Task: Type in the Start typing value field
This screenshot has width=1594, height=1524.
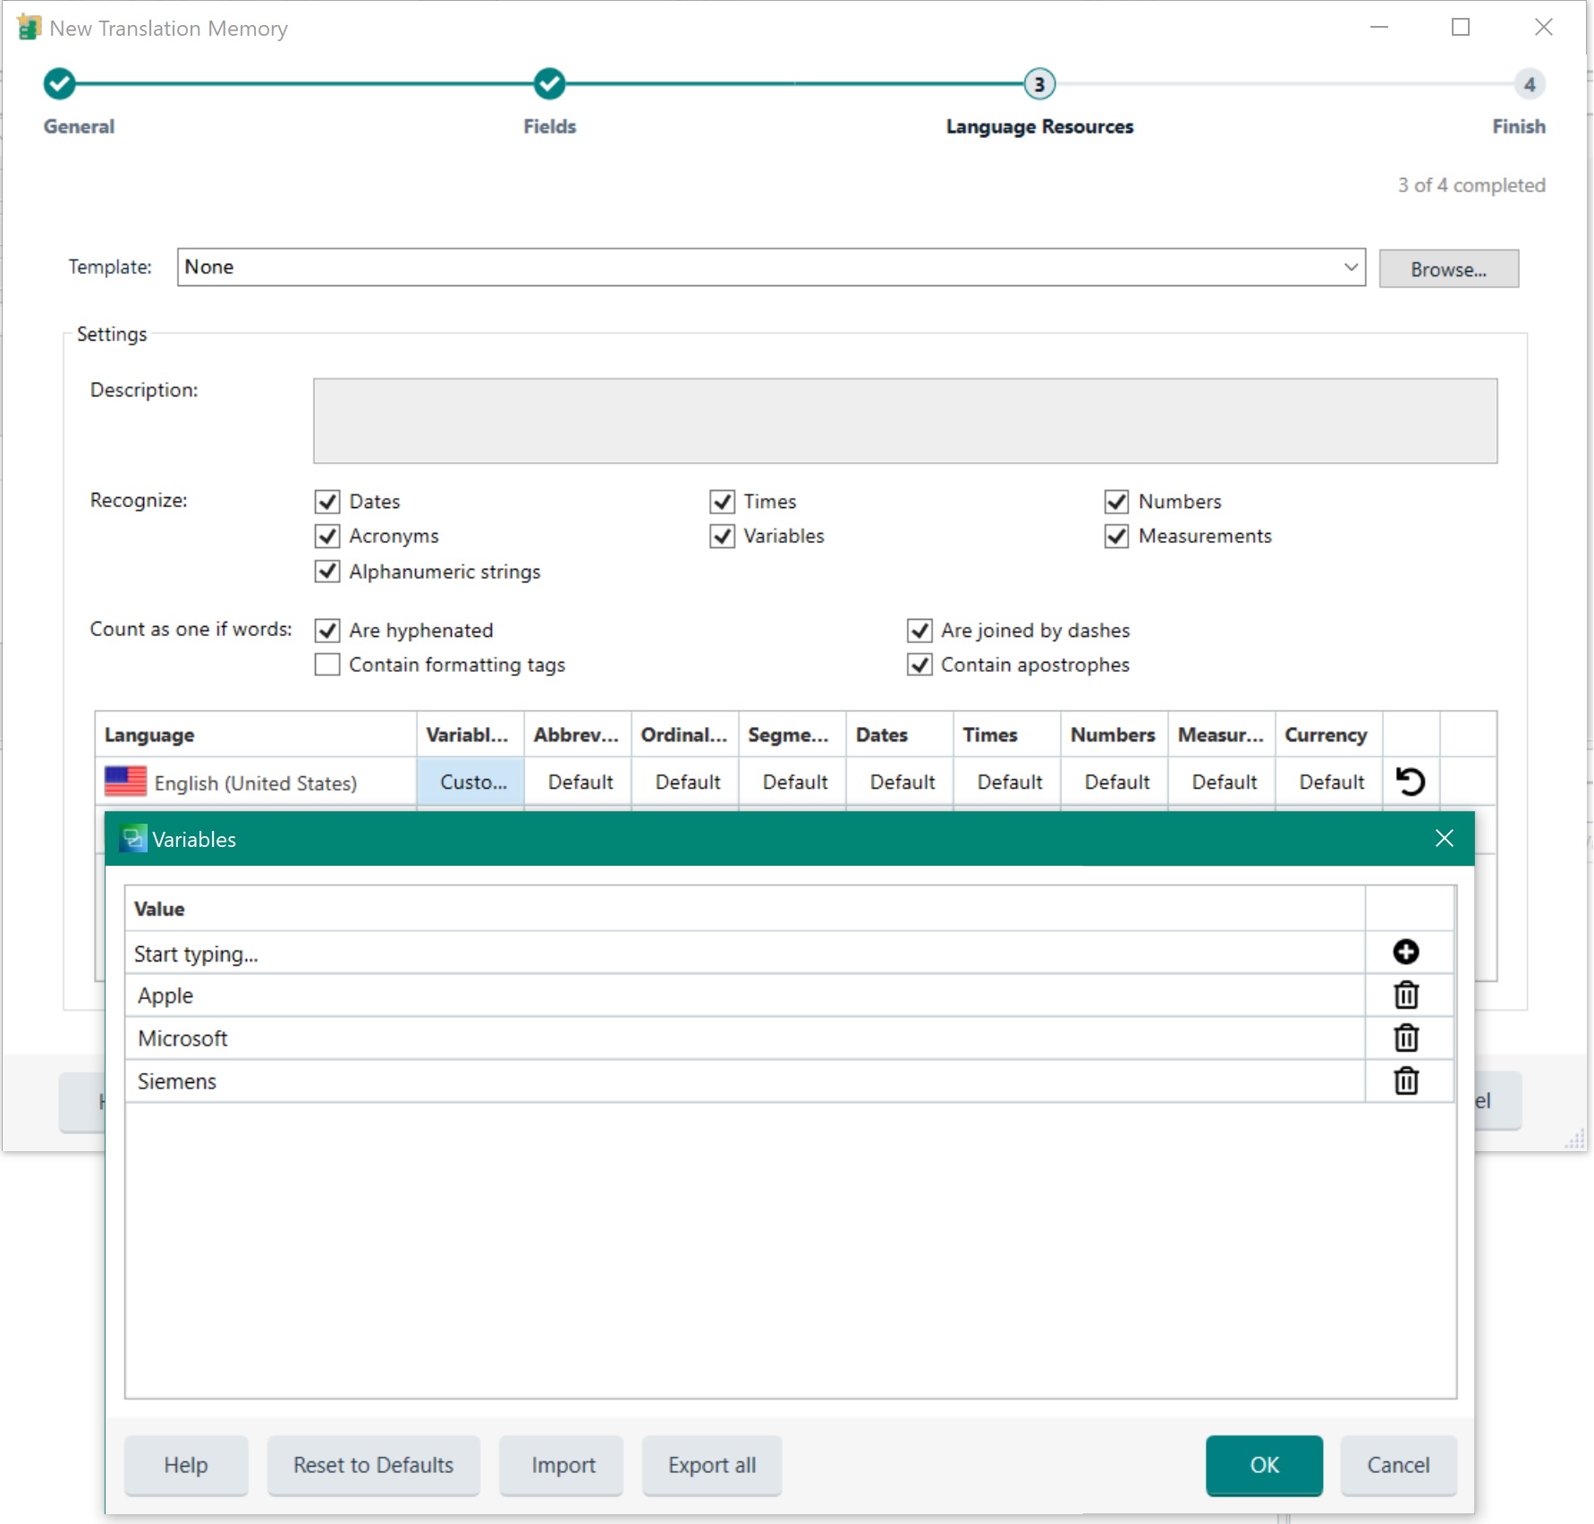Action: click(742, 953)
